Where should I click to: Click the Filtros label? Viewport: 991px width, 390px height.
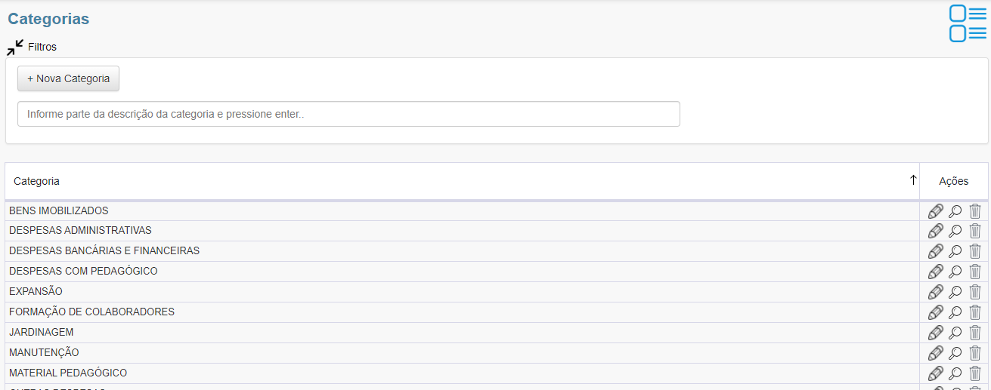42,47
